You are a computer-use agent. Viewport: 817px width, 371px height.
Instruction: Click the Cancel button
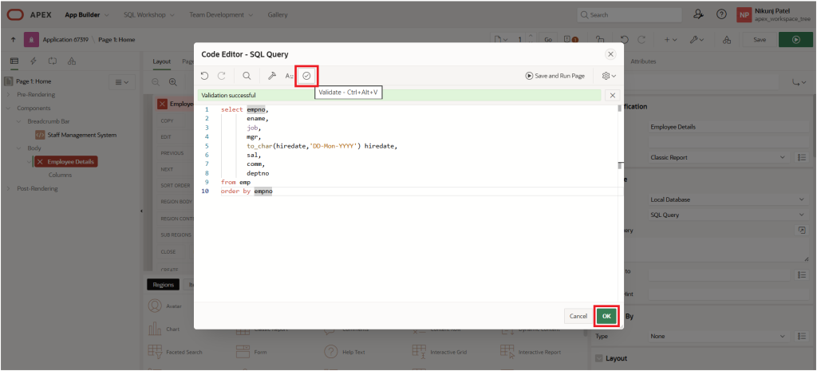[x=578, y=316]
